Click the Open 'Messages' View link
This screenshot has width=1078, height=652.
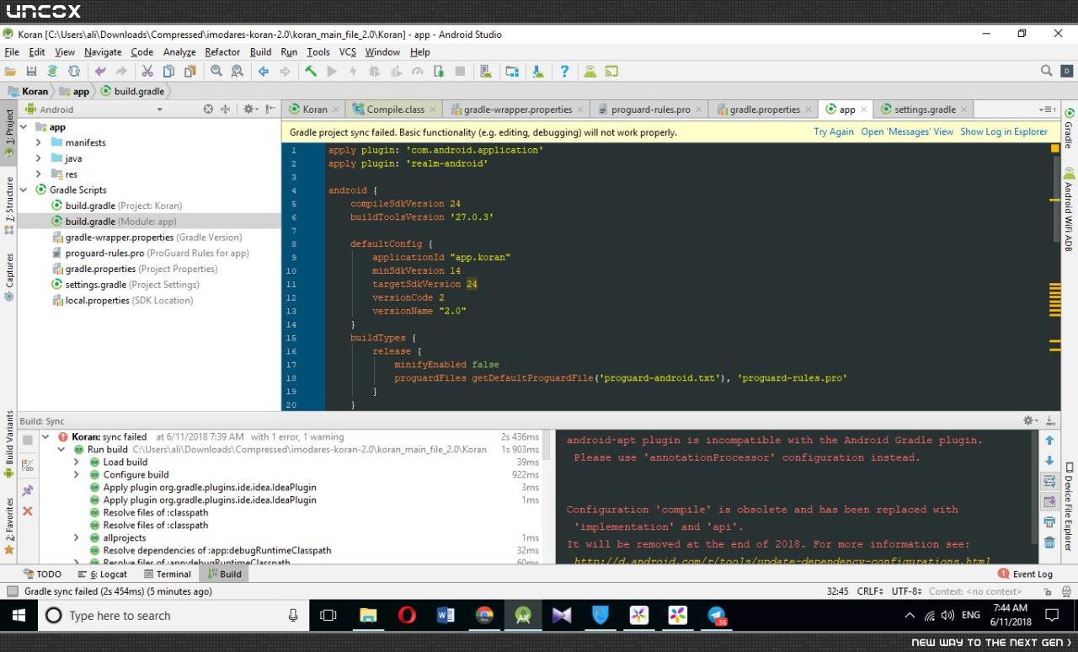point(907,132)
